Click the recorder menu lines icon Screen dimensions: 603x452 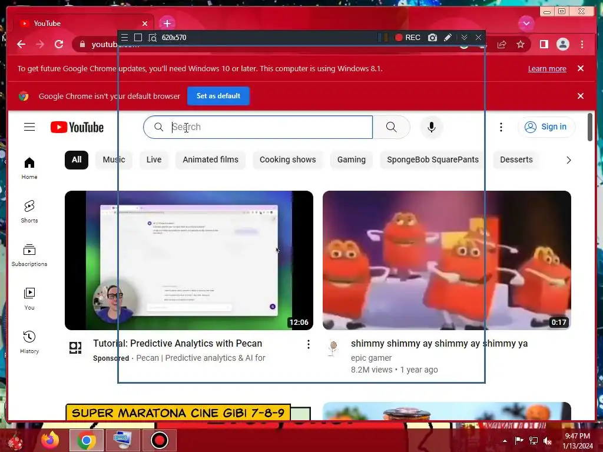124,37
